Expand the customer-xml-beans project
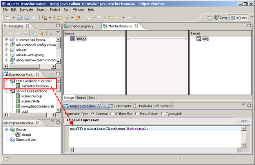The width and height of the screenshot is (255, 165). click(7, 40)
